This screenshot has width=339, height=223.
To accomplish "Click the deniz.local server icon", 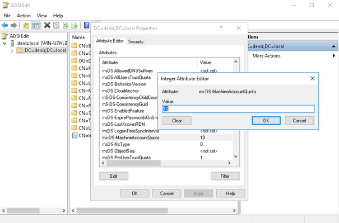I will click(12, 44).
